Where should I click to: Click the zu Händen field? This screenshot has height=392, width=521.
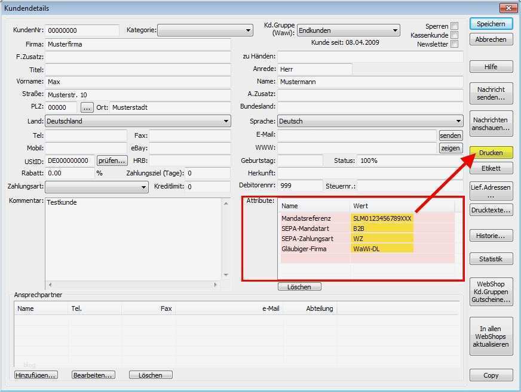(x=370, y=57)
